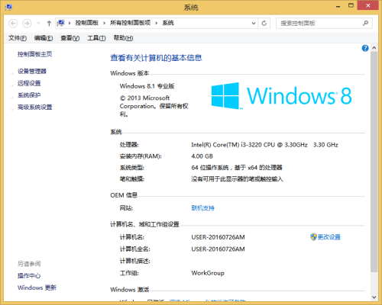Click the blue help question mark icon
The width and height of the screenshot is (382, 305).
click(365, 48)
